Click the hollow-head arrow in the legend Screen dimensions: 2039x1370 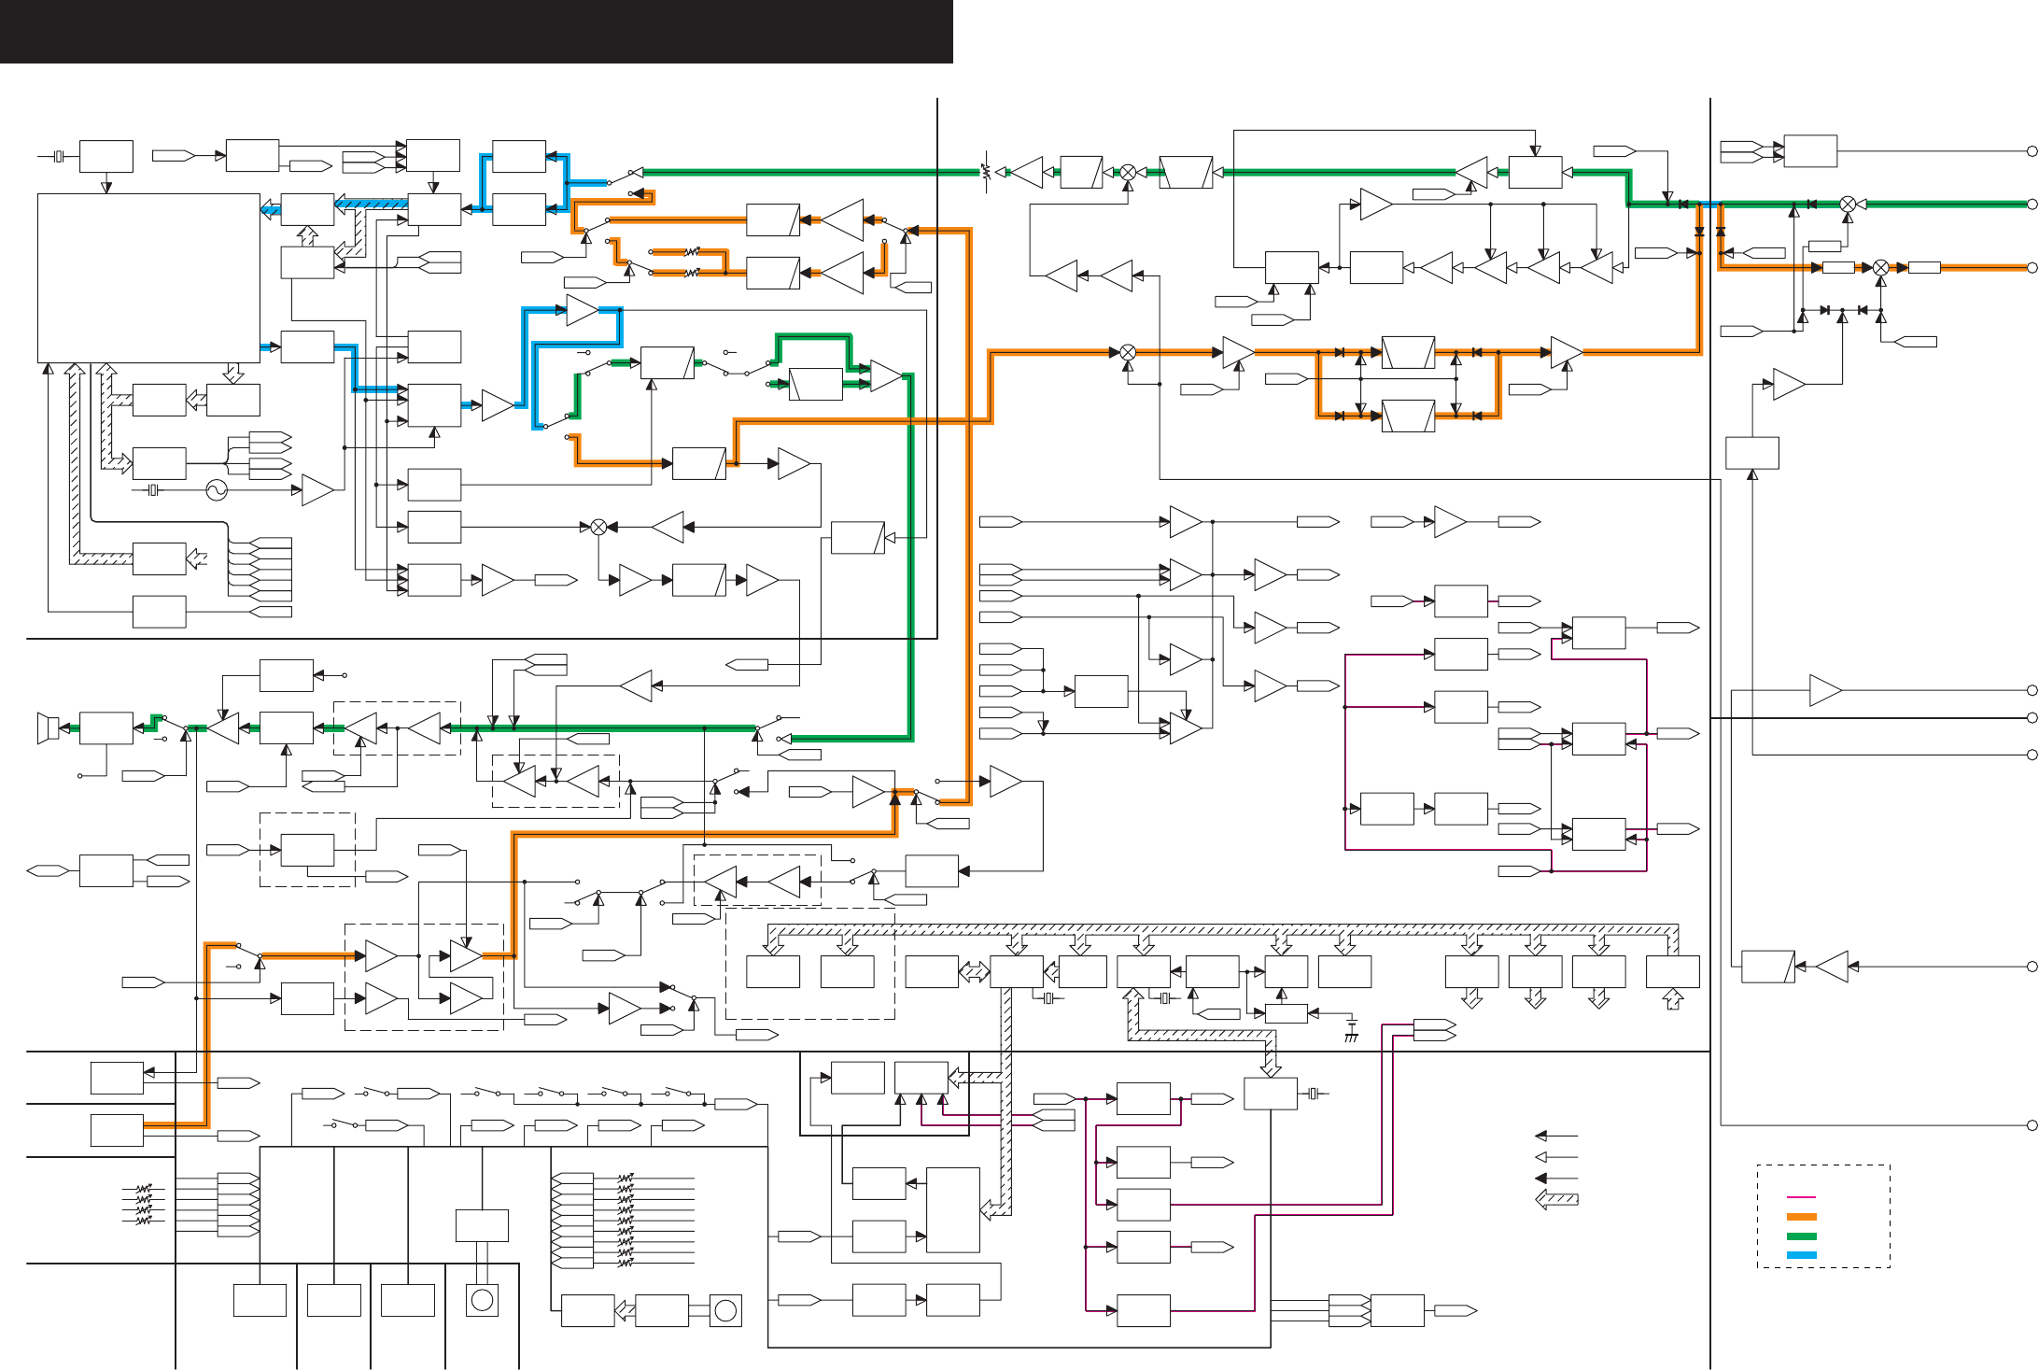(1556, 1157)
